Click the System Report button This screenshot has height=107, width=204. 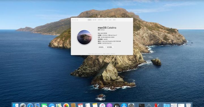coord(101,47)
